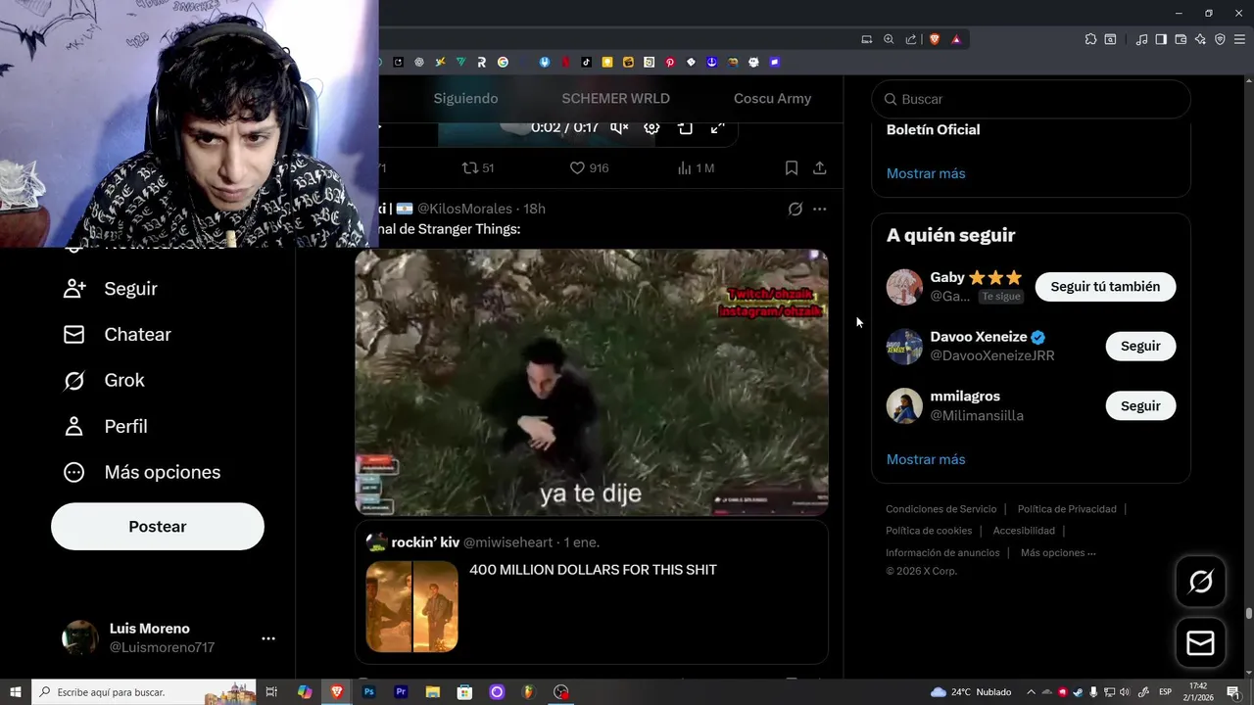Open Información de anuncios link
Image resolution: width=1254 pixels, height=705 pixels.
click(942, 552)
